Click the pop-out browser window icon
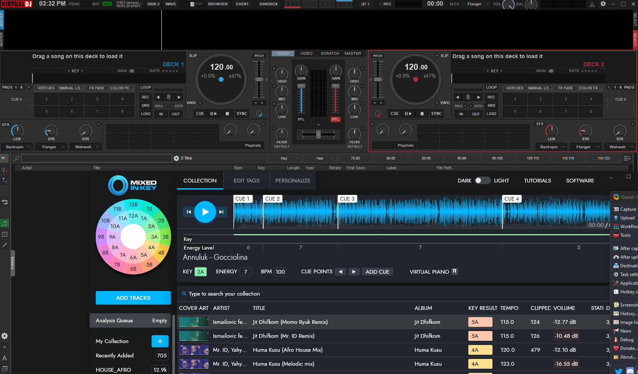 5,369
